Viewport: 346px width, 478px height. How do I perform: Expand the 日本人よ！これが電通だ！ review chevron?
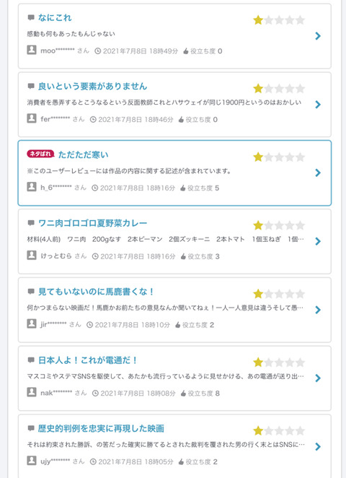pyautogui.click(x=318, y=378)
